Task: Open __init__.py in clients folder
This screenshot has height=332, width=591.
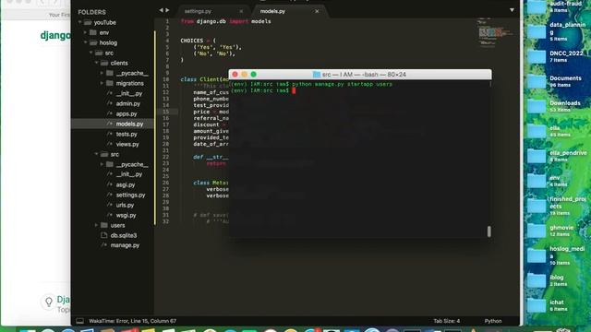Action: click(129, 93)
